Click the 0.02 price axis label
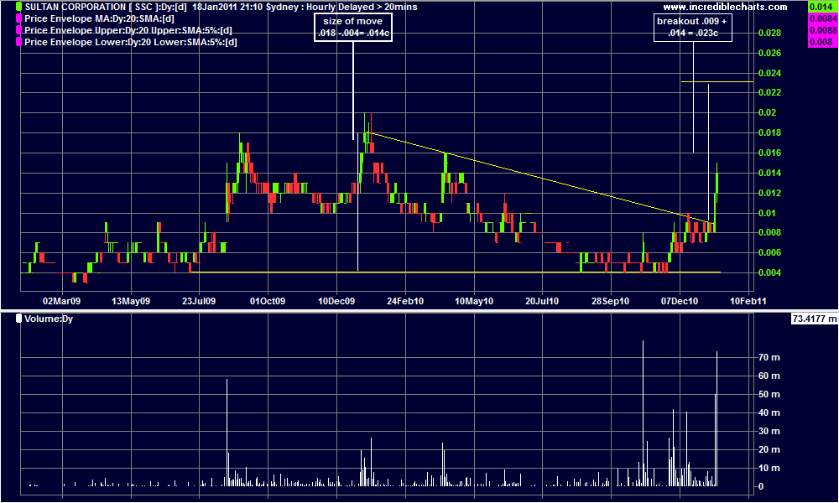Screen dimensions: 839x503 tap(767, 113)
